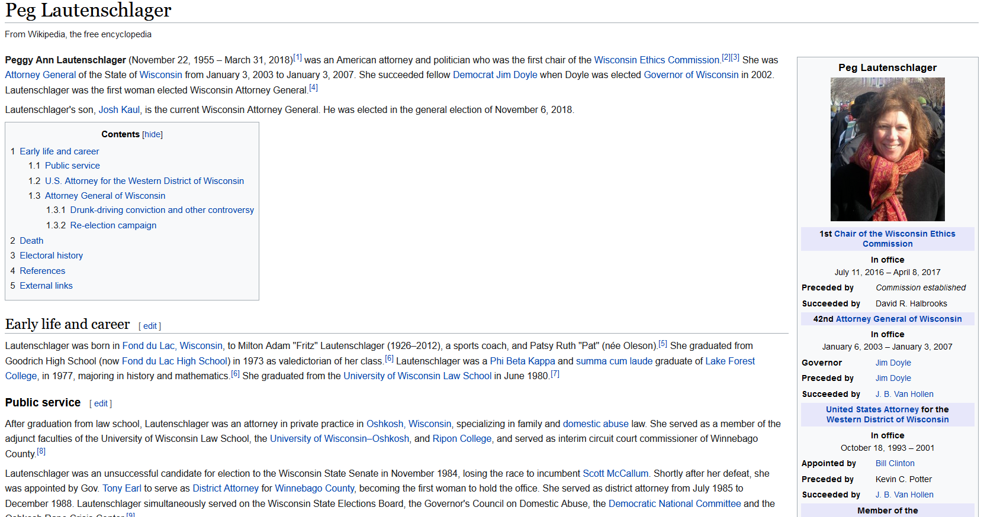Follow the 'Winnebago County' link
Viewport: 984px width, 517px height.
(x=314, y=489)
